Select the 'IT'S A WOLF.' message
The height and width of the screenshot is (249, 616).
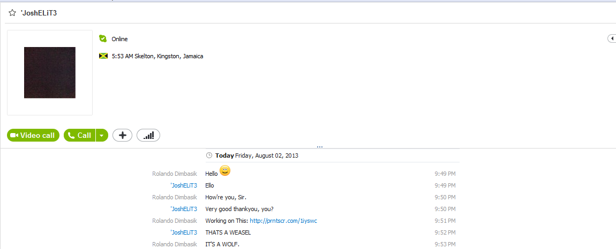pyautogui.click(x=222, y=244)
